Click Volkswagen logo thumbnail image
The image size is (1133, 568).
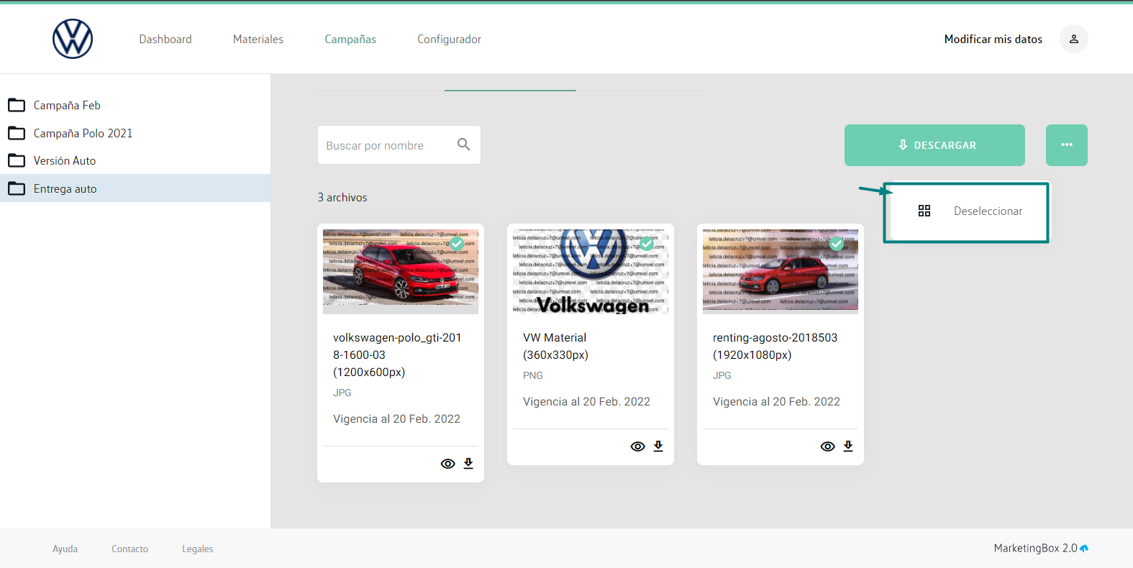tap(591, 272)
